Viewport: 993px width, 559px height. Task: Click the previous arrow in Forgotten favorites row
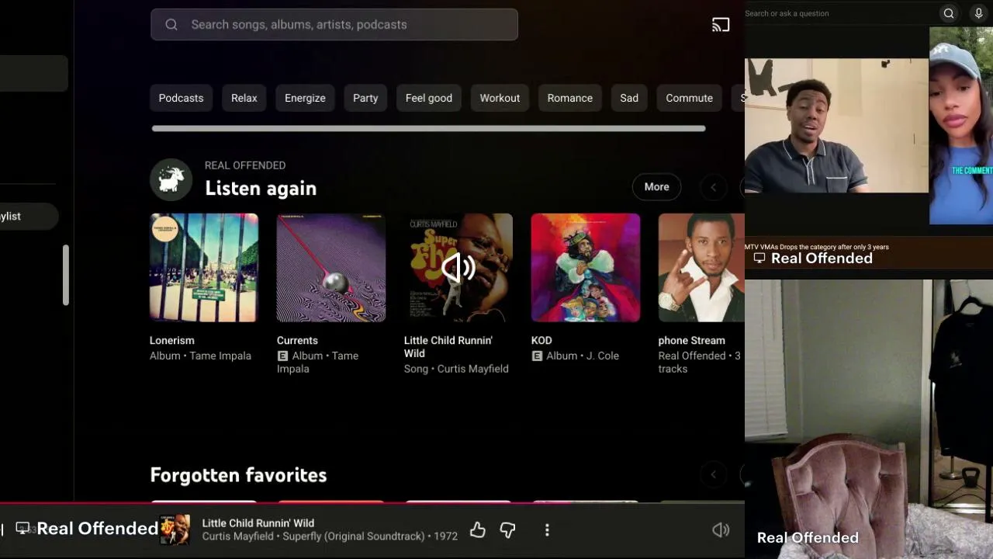pyautogui.click(x=713, y=474)
